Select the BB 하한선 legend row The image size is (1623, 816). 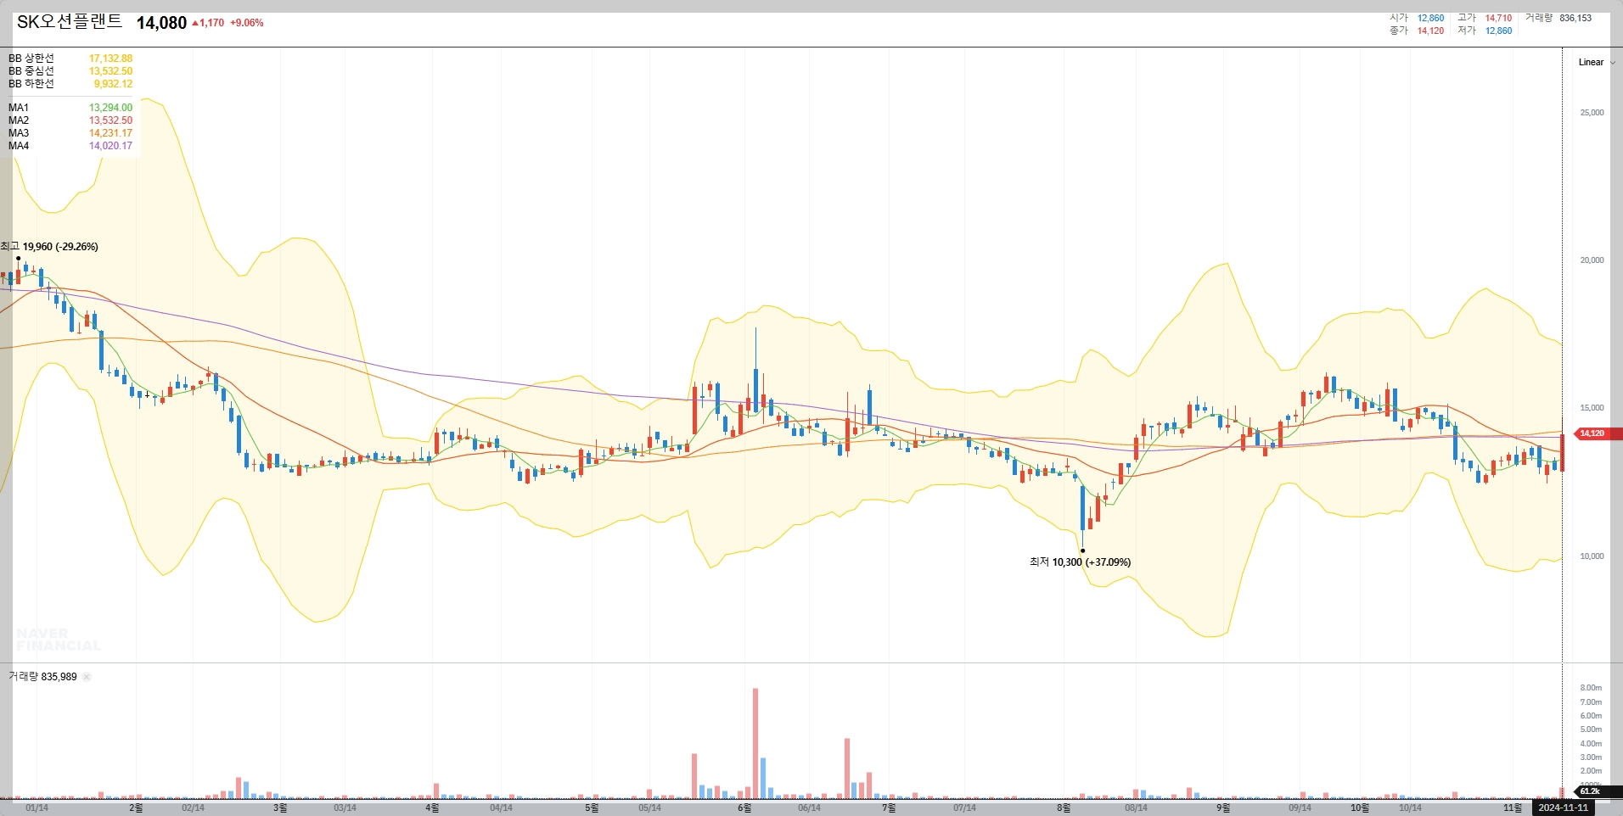click(70, 84)
